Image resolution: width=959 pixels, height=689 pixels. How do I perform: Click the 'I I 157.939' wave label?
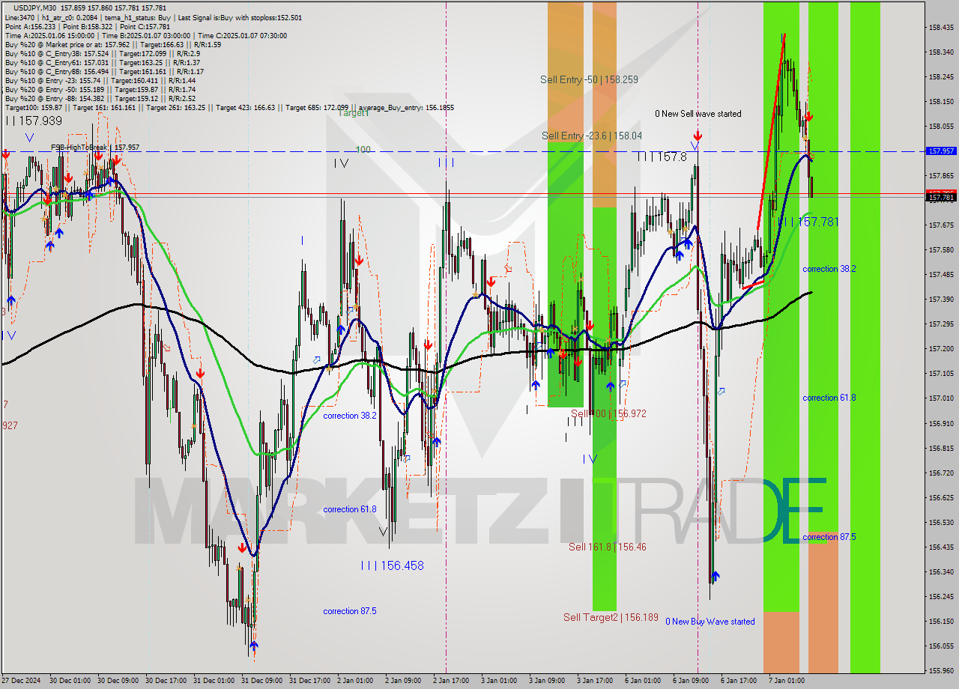[x=34, y=121]
